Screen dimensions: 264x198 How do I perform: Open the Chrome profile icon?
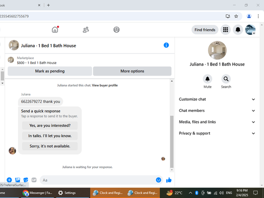(249, 16)
